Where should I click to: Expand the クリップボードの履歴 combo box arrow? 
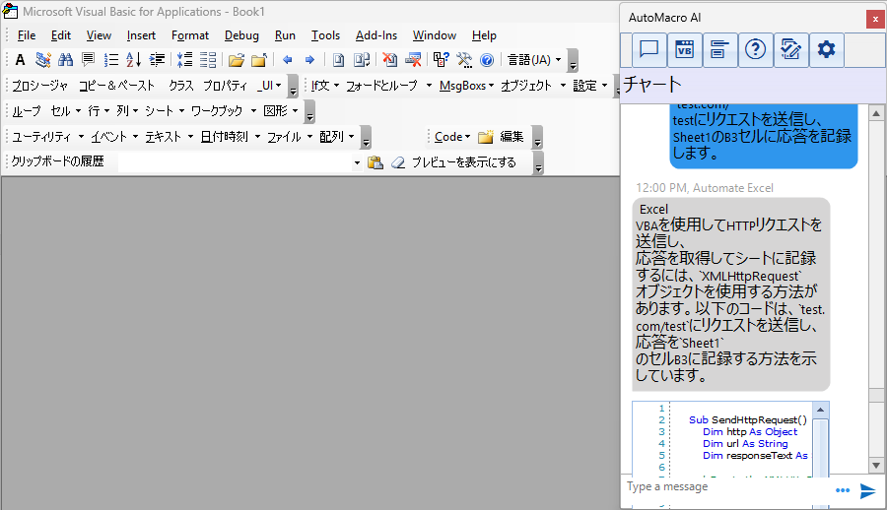coord(357,162)
